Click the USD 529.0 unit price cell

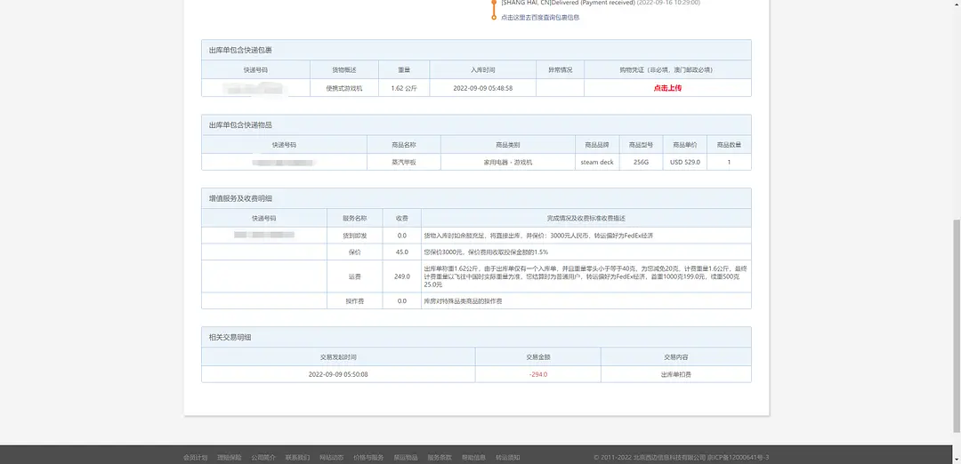685,162
